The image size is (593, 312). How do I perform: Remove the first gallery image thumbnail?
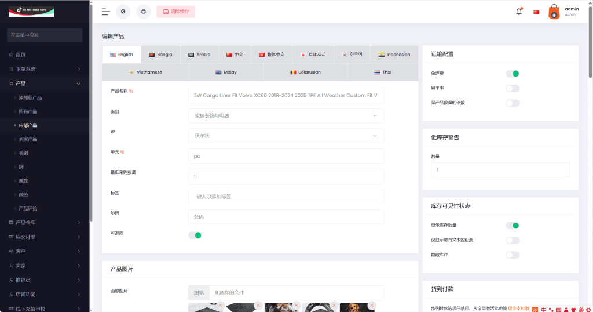pyautogui.click(x=221, y=304)
